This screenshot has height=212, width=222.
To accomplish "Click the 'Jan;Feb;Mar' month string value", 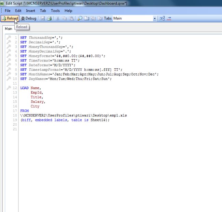I will click(x=105, y=74).
